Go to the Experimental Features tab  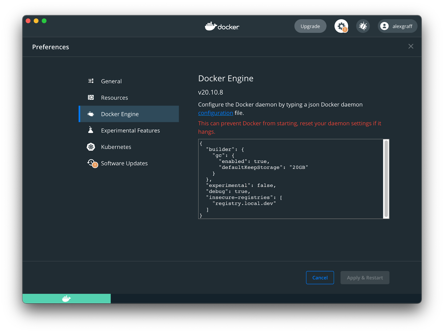pyautogui.click(x=129, y=130)
